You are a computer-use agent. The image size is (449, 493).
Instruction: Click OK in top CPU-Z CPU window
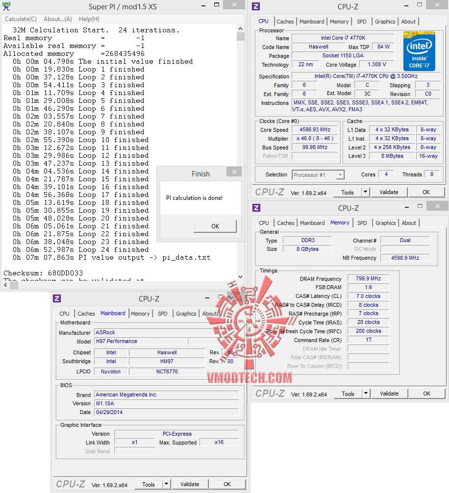coord(426,193)
